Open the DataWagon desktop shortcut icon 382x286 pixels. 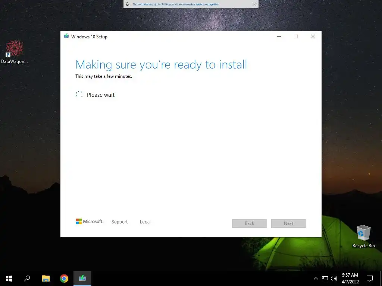pos(15,51)
